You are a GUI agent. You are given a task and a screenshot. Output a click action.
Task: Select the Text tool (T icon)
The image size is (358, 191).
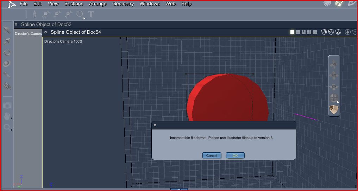point(91,14)
